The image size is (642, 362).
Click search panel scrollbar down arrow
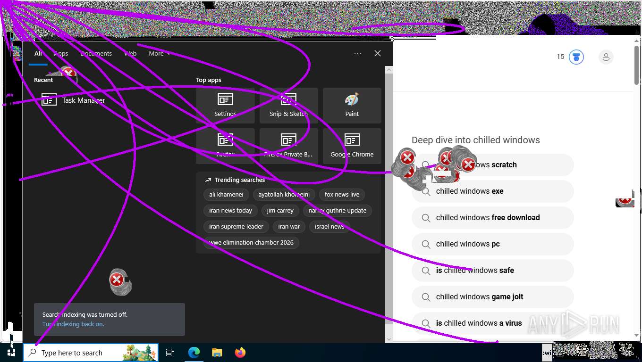[389, 339]
